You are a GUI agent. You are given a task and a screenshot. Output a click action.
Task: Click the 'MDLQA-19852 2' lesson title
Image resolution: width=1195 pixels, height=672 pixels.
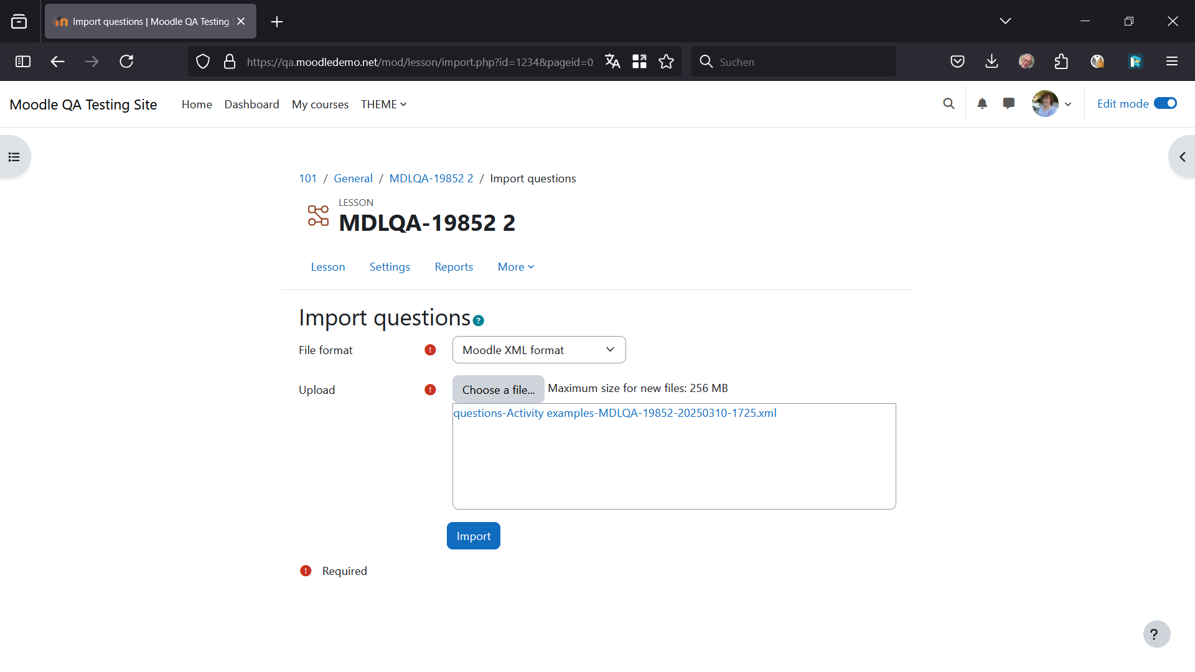(x=427, y=223)
